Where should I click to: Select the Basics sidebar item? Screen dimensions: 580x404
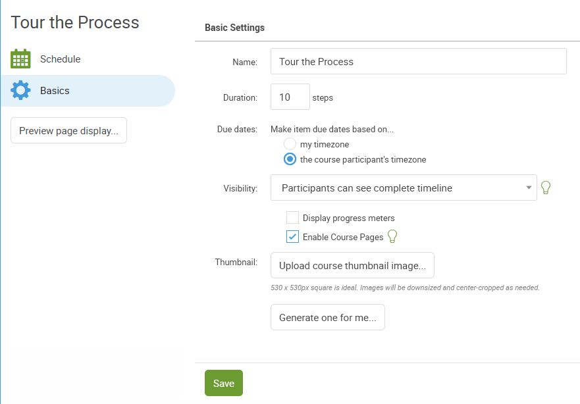coord(55,91)
